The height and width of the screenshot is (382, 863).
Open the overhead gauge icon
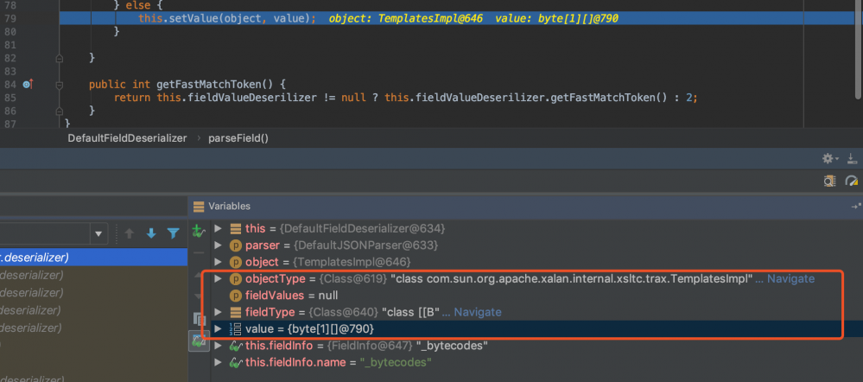click(x=852, y=181)
